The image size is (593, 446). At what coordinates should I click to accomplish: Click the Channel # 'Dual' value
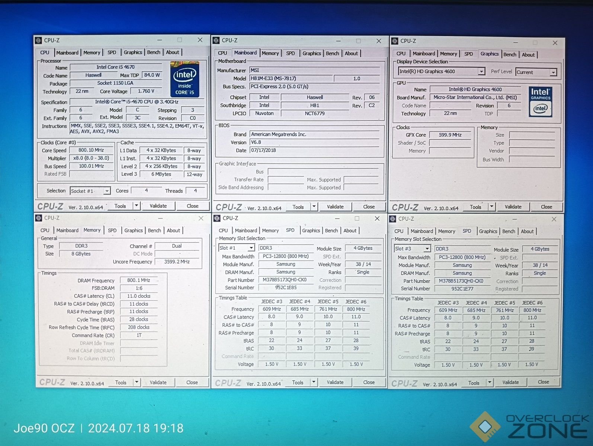pyautogui.click(x=177, y=246)
